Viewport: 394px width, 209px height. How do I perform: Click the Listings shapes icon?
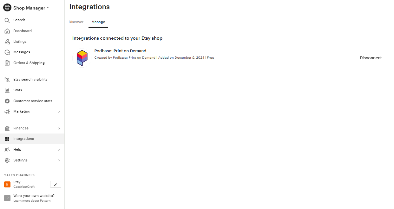(x=7, y=42)
